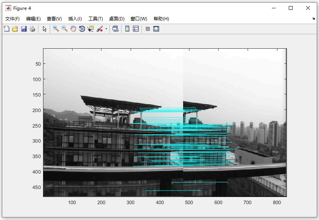Viewport: 319px width, 220px height.
Task: Click the y-axis tick label 50
Action: coord(38,64)
